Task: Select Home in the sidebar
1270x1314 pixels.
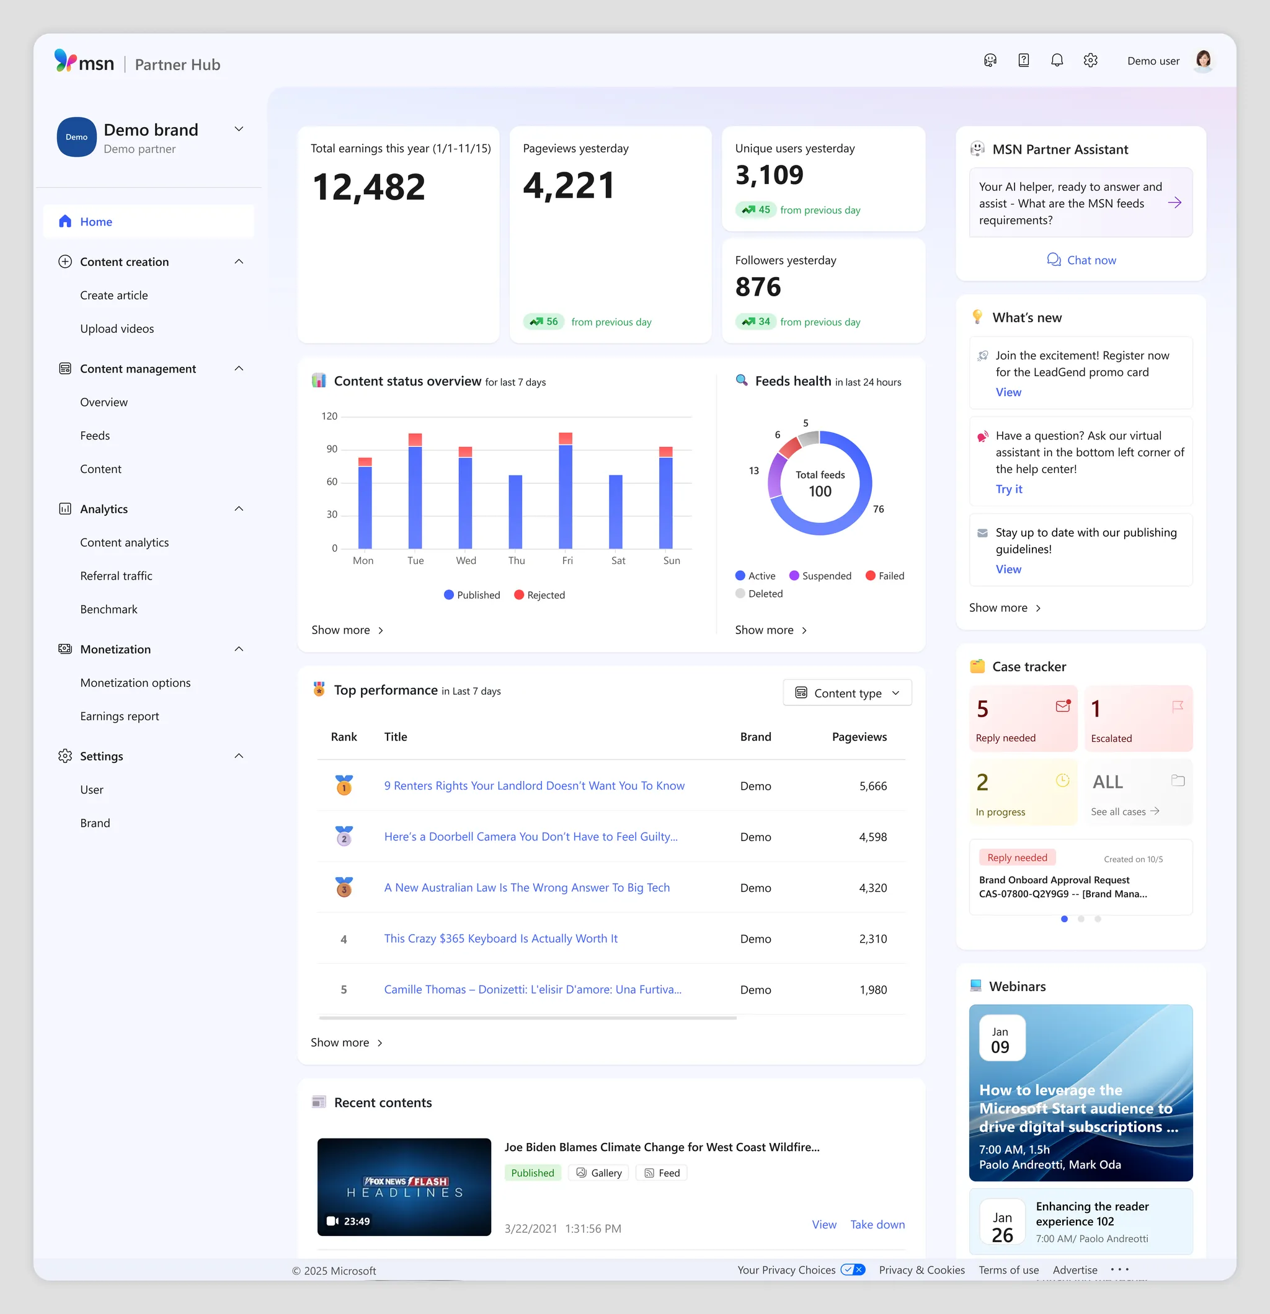Action: click(96, 221)
